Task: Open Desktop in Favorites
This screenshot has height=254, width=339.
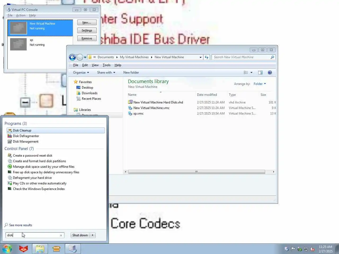Action: click(87, 88)
